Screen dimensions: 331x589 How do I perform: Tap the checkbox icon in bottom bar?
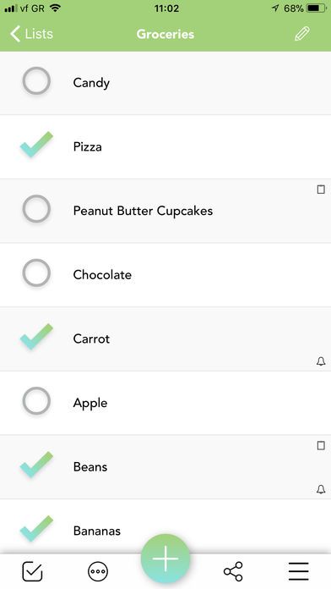[32, 571]
